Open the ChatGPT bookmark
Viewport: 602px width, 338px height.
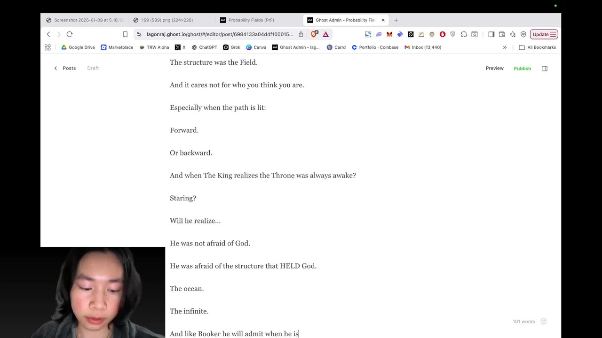204,47
